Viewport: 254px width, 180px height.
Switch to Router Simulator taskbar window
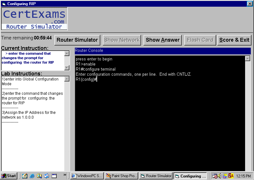pos(156,176)
